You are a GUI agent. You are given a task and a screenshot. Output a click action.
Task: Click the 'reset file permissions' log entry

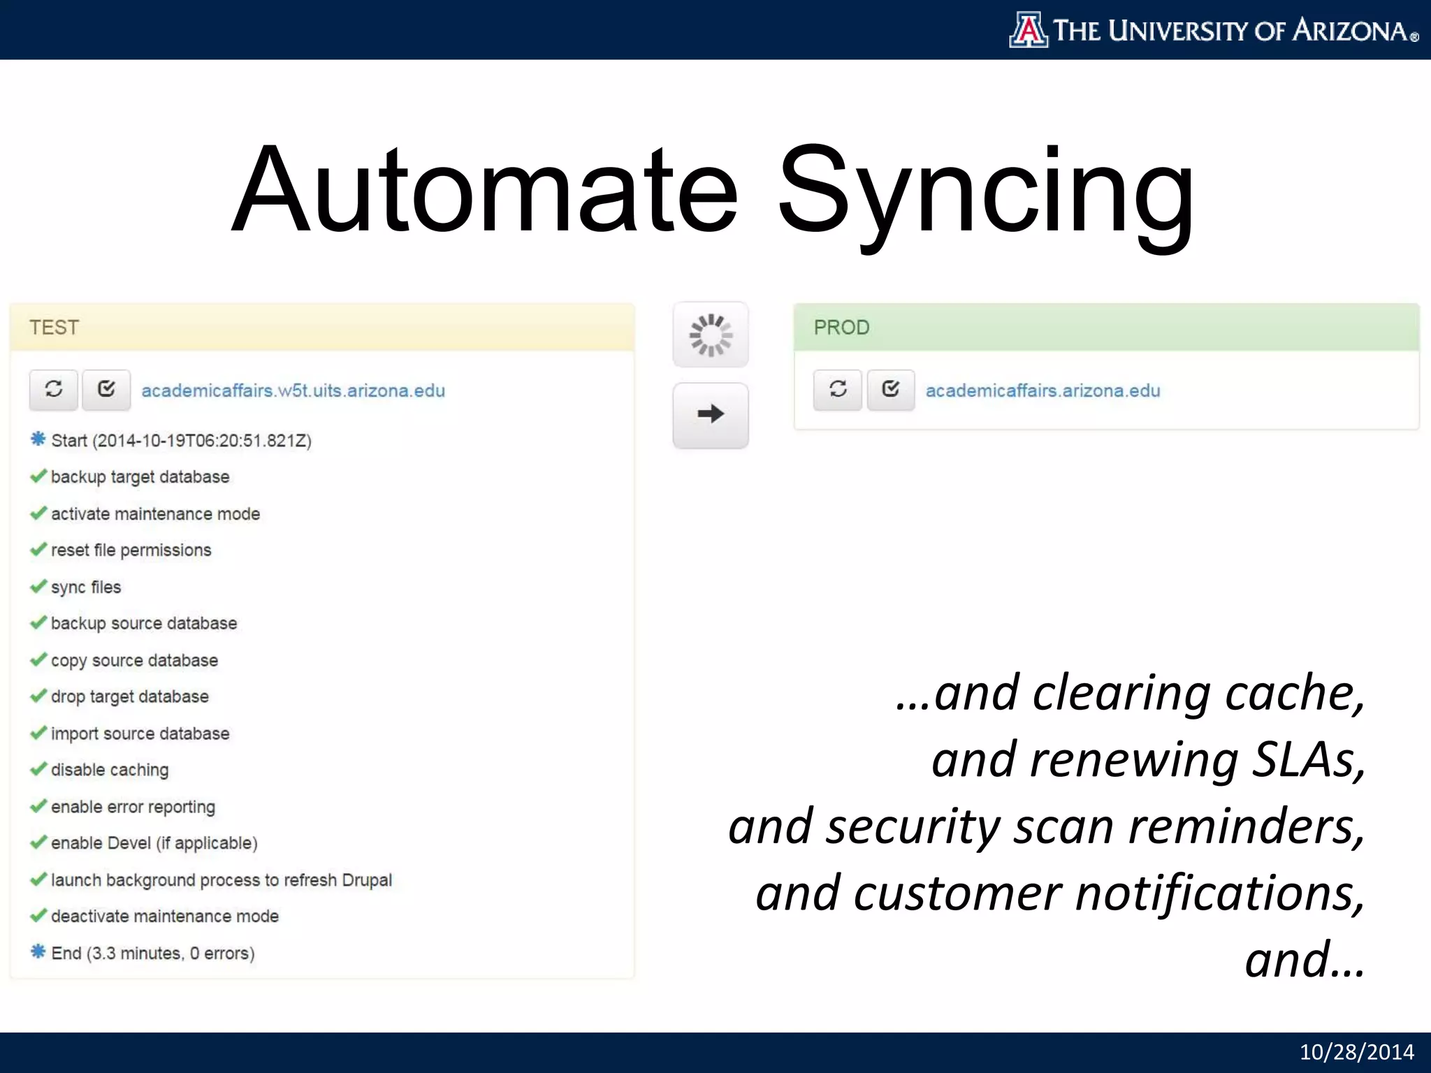click(x=121, y=550)
